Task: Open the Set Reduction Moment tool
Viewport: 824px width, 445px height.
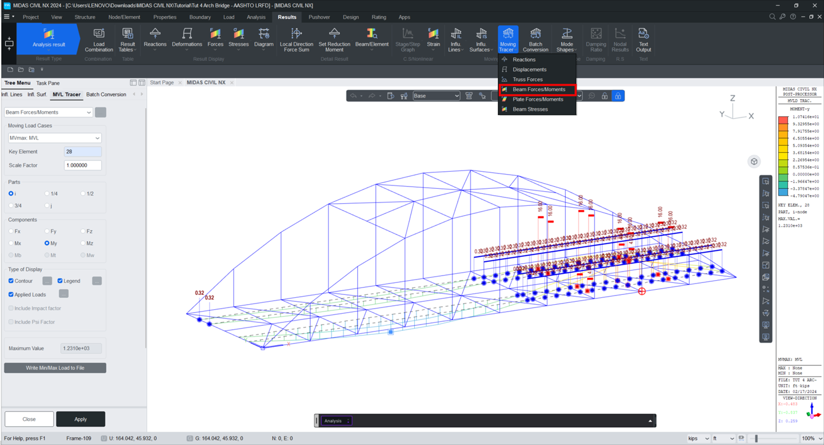Action: point(334,40)
